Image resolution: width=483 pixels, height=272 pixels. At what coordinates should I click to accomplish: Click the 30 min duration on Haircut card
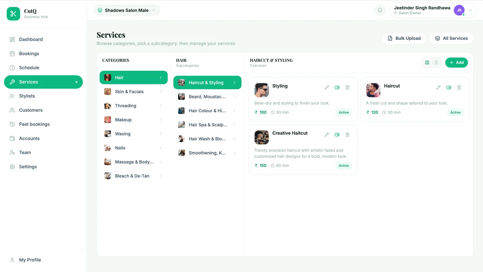tap(391, 112)
